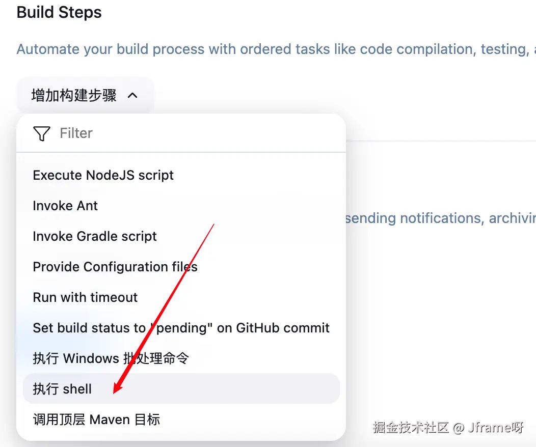This screenshot has height=447, width=536.
Task: Click the red annotation arrow tip
Action: [115, 391]
